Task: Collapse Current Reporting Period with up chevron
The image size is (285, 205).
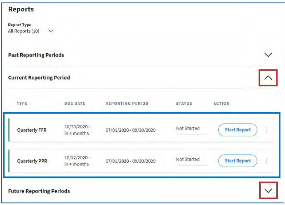Action: 268,77
